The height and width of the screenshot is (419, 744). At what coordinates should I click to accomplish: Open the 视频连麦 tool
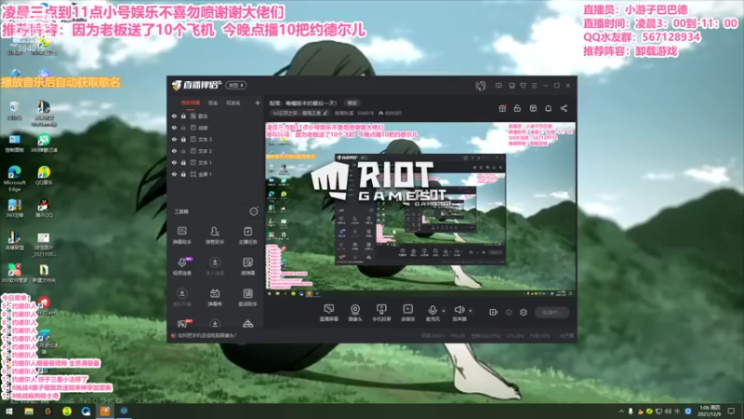coord(181,266)
